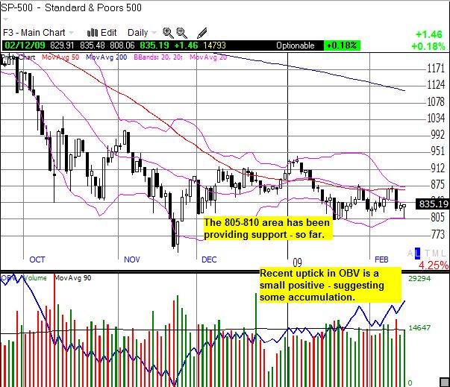Select the M scale toggle letter
The image size is (450, 387).
point(435,253)
